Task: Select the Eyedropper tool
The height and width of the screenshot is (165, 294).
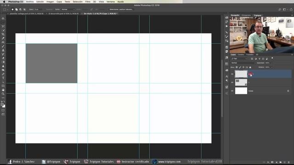Action: 3,38
